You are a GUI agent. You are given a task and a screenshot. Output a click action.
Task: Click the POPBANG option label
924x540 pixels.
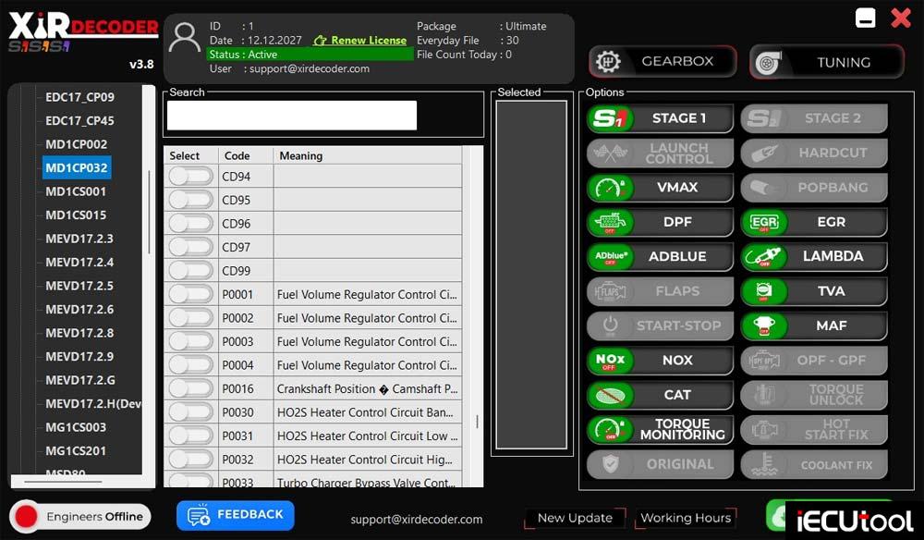pos(833,188)
